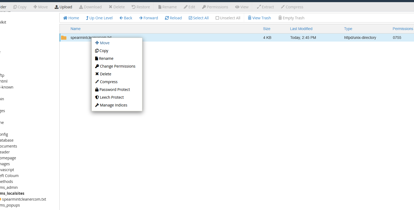Click the Type column header
This screenshot has width=414, height=210.
point(348,29)
